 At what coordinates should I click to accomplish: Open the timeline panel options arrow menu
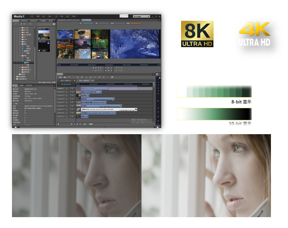pyautogui.click(x=153, y=74)
